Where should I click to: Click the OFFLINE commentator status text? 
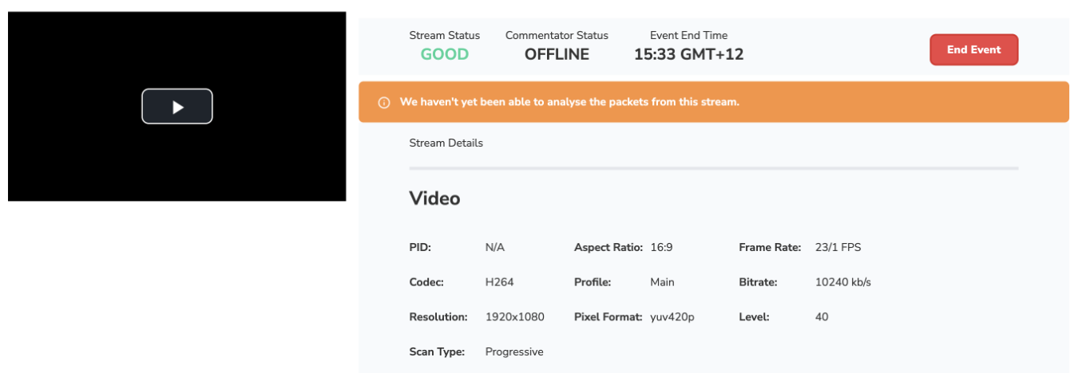pos(557,54)
